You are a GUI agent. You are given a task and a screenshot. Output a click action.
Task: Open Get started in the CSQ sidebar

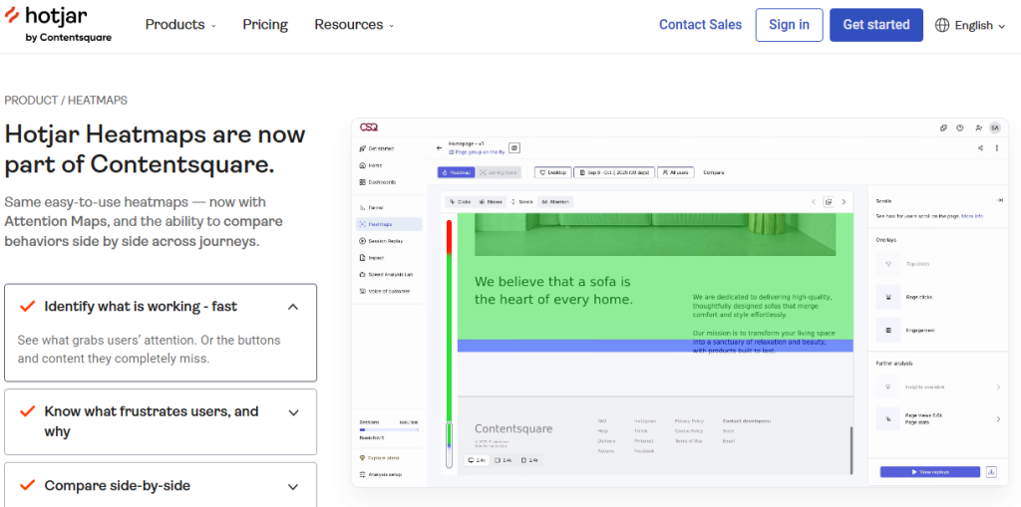tap(377, 148)
